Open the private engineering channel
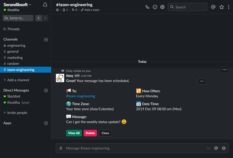The image size is (233, 158). [26, 45]
